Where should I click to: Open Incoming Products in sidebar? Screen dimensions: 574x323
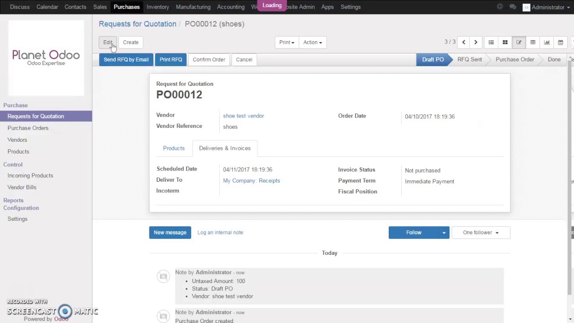[x=30, y=175]
